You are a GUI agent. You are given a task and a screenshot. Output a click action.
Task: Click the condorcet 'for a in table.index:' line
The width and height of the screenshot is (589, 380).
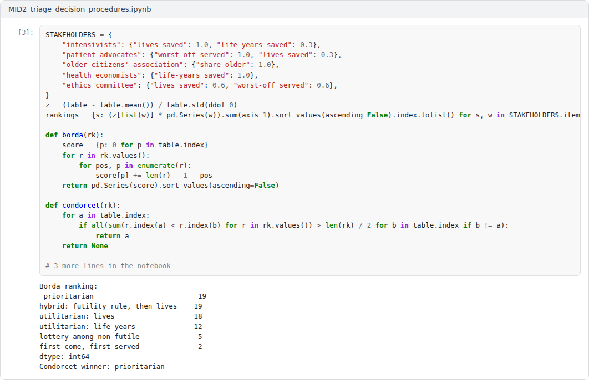[x=106, y=215]
